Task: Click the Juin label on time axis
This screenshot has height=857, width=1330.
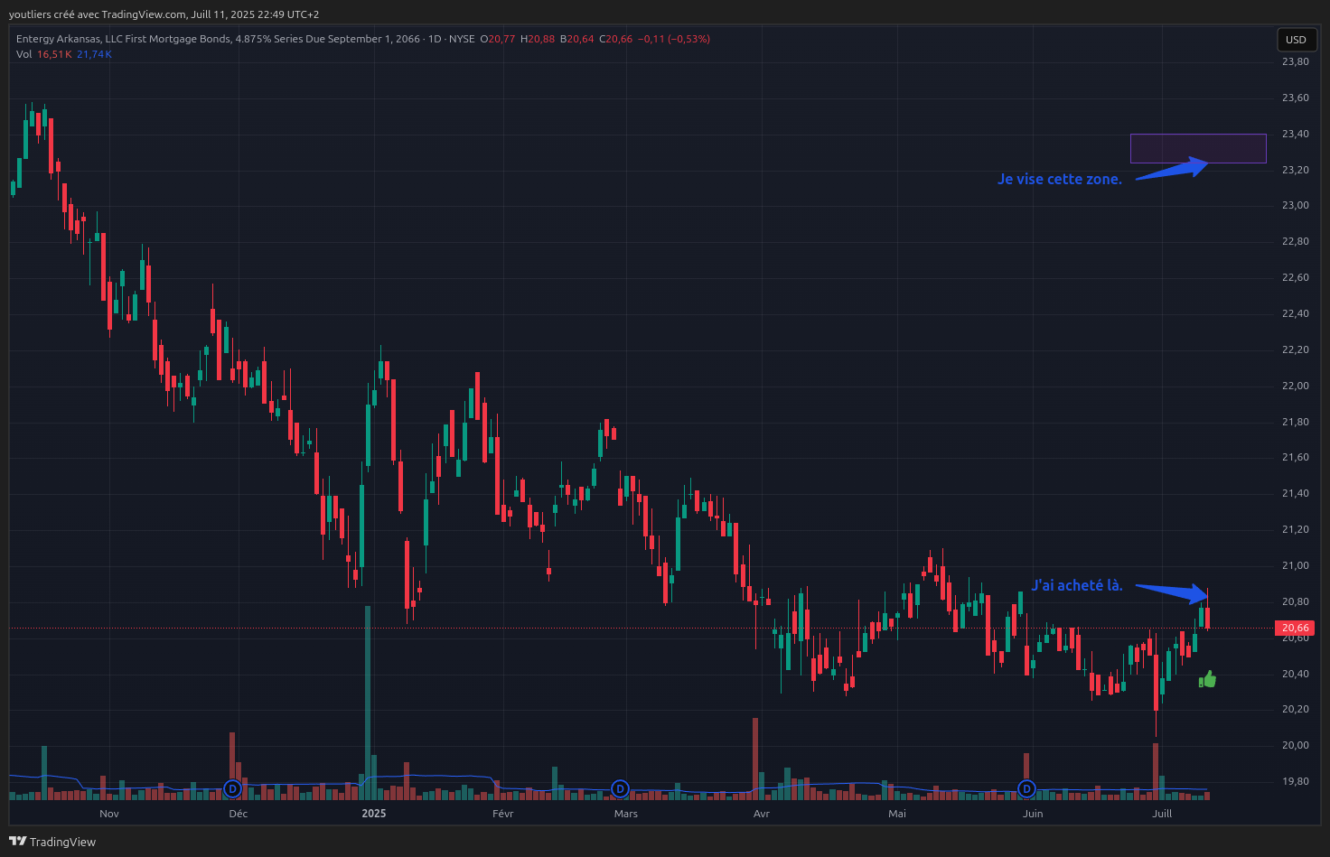Action: [x=1033, y=814]
